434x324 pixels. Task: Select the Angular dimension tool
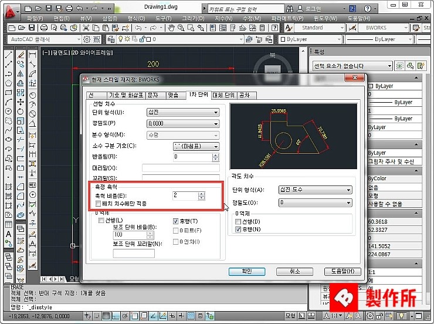[32, 123]
